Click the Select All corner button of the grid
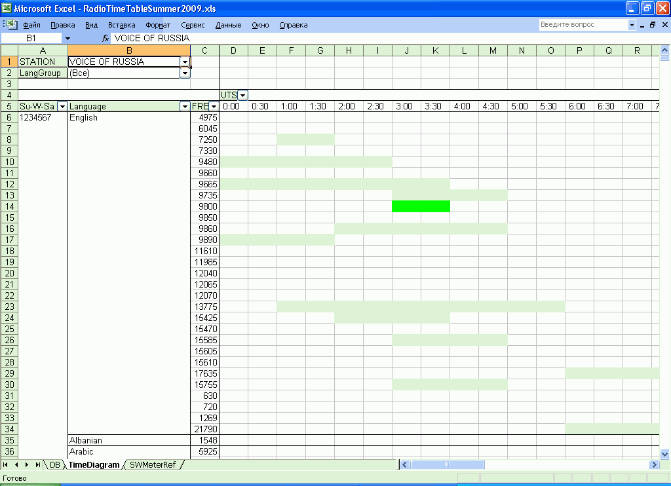671x486 pixels. 9,50
